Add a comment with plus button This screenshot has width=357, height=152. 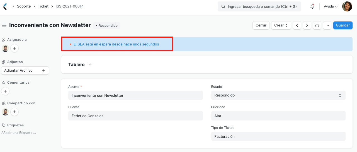pyautogui.click(x=5, y=91)
